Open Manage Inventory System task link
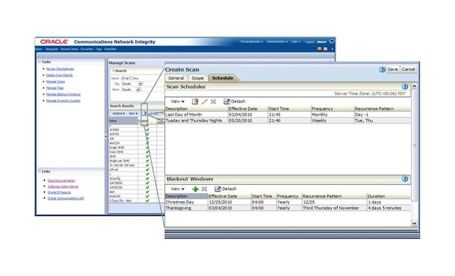This screenshot has width=455, height=276. click(63, 101)
